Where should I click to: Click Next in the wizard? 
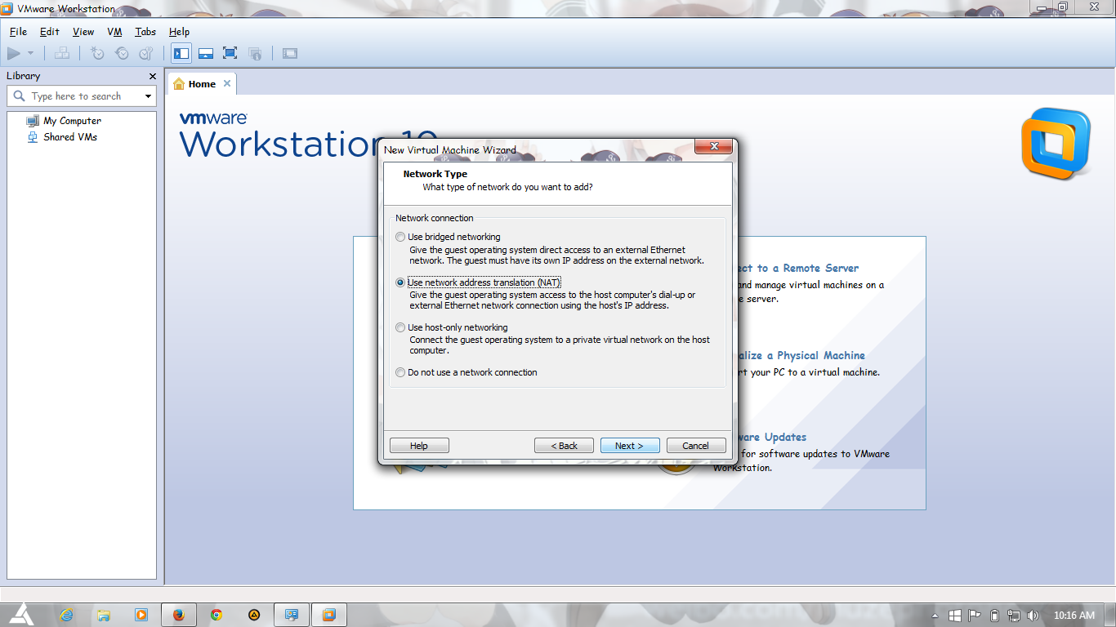630,445
